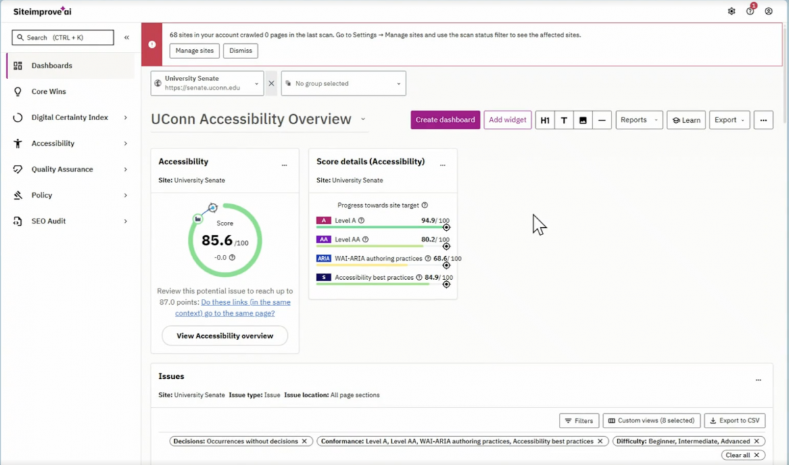Click the help icon next to Level A
Image resolution: width=789 pixels, height=465 pixels.
click(x=362, y=221)
